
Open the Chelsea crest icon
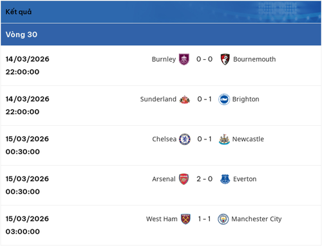pos(185,139)
